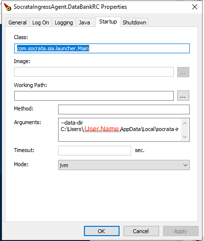Click the Arguments scroll down arrow
Viewport: 204px width, 241px height.
coord(184,136)
